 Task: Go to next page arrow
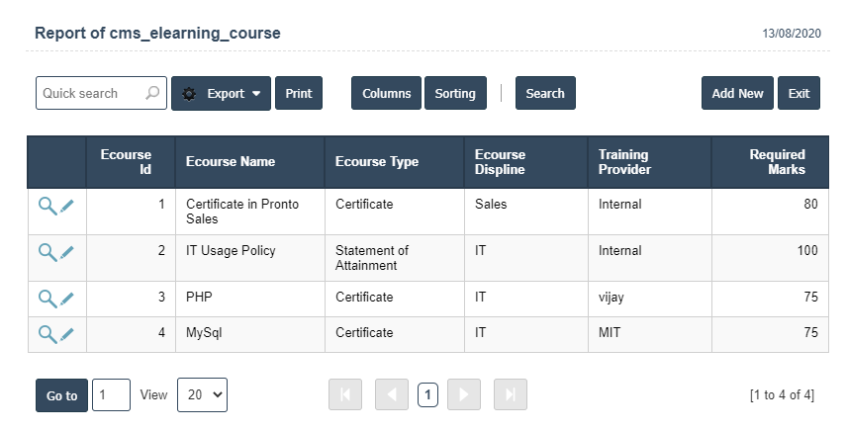tap(464, 394)
